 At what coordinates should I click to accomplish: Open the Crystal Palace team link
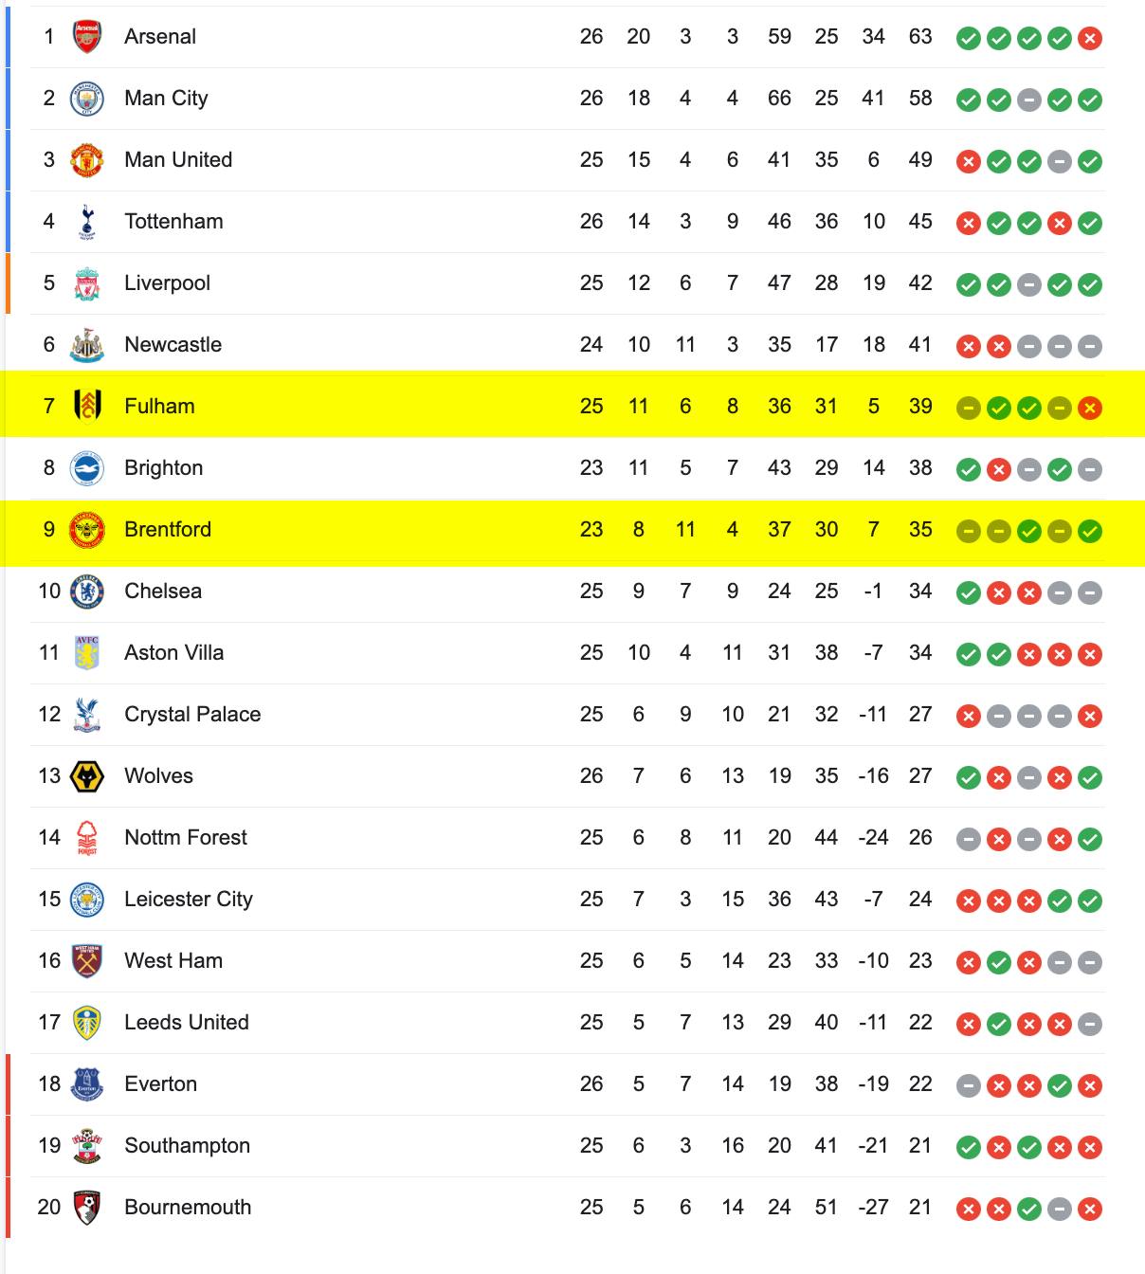tap(192, 715)
